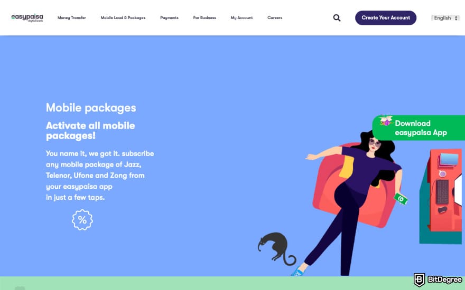Open Money Transfer menu
The width and height of the screenshot is (465, 290).
[x=71, y=18]
